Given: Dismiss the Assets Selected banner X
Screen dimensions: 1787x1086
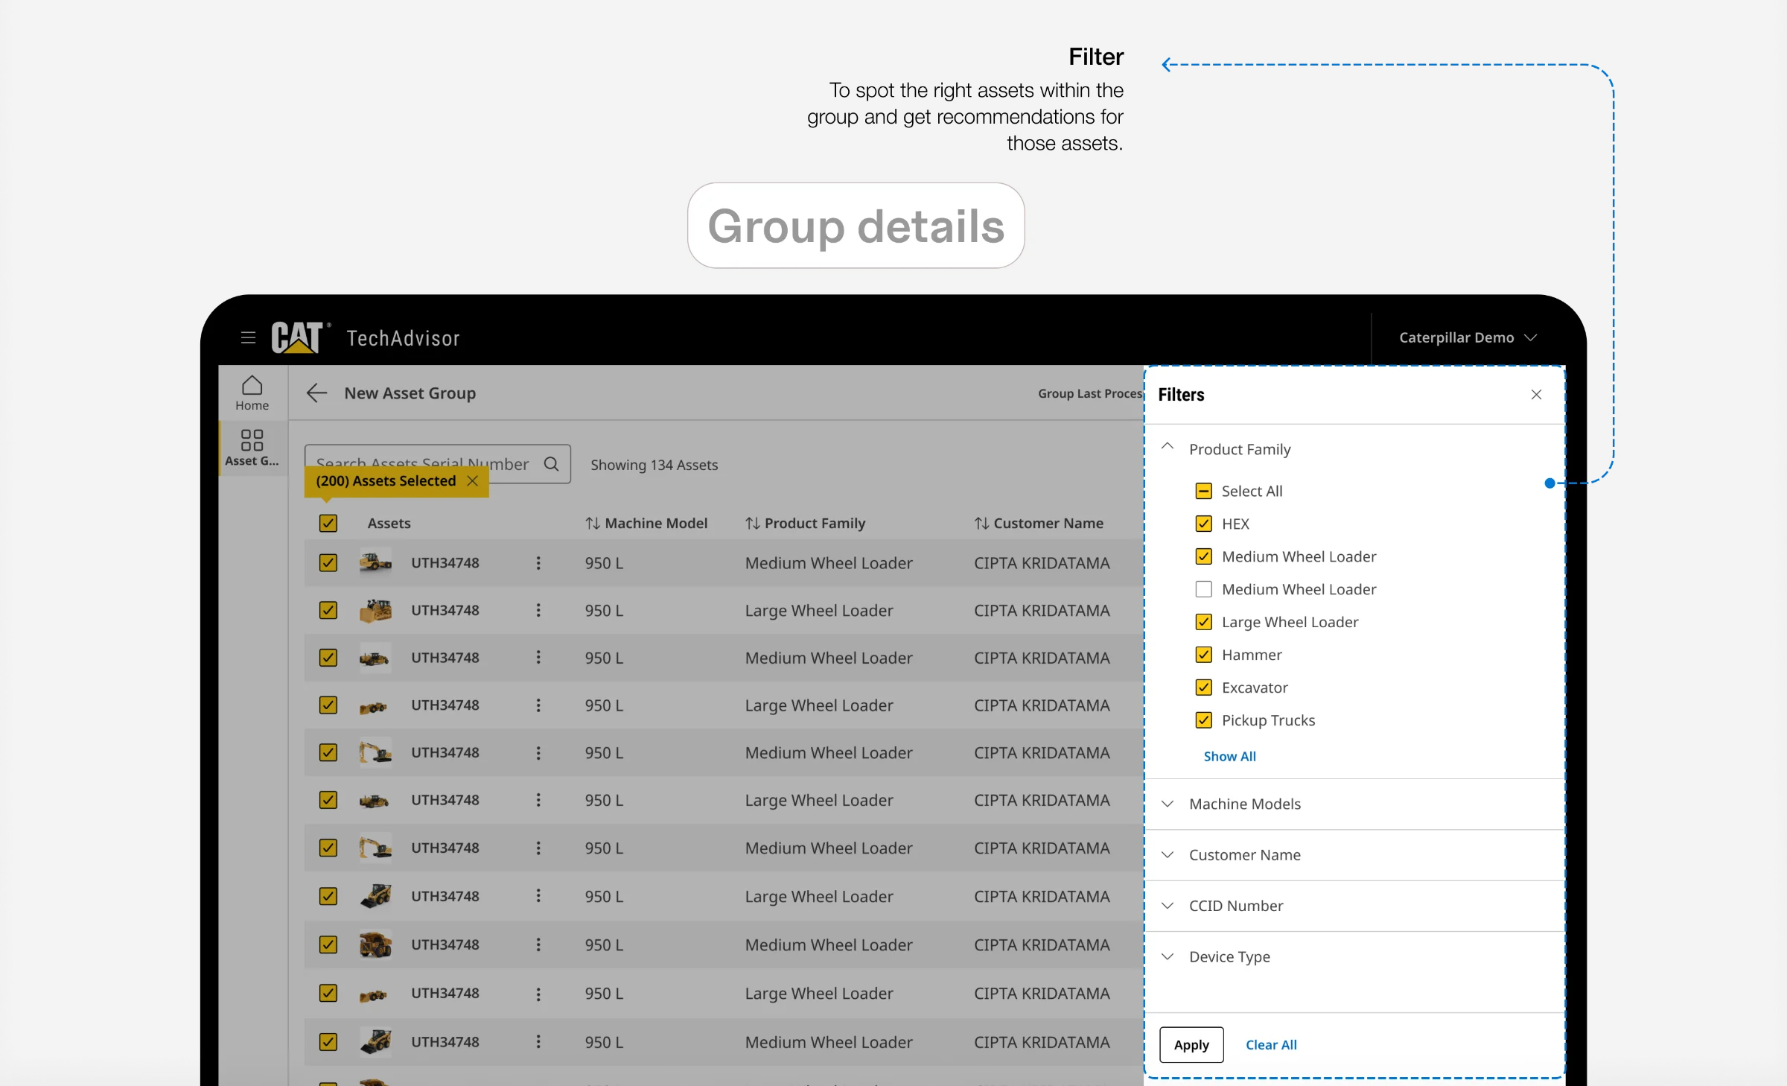Looking at the screenshot, I should pyautogui.click(x=472, y=481).
